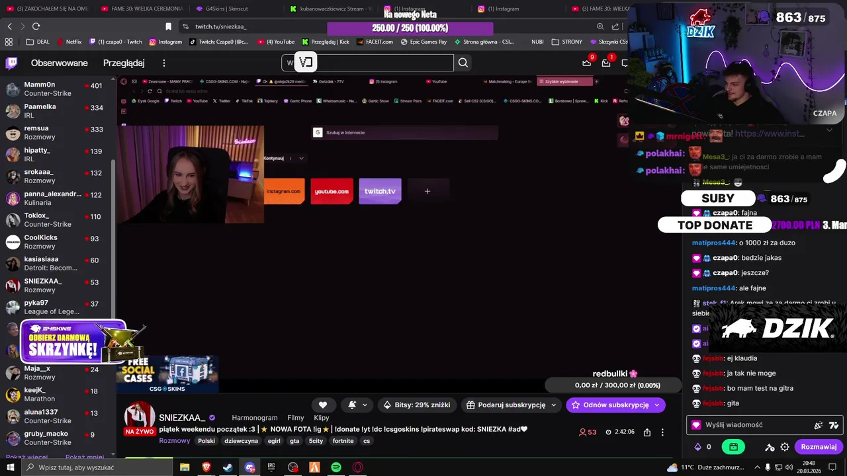Share the SNIEZKAA_ stream
The image size is (847, 476).
click(x=647, y=432)
